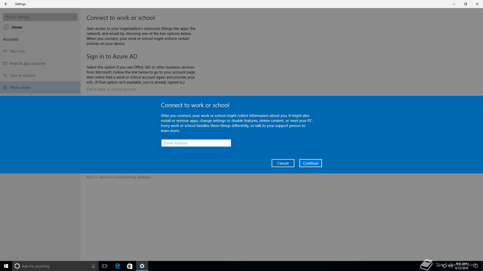Screen dimensions: 483x271
Task: Click Add a work or school account link
Action: pos(111,89)
